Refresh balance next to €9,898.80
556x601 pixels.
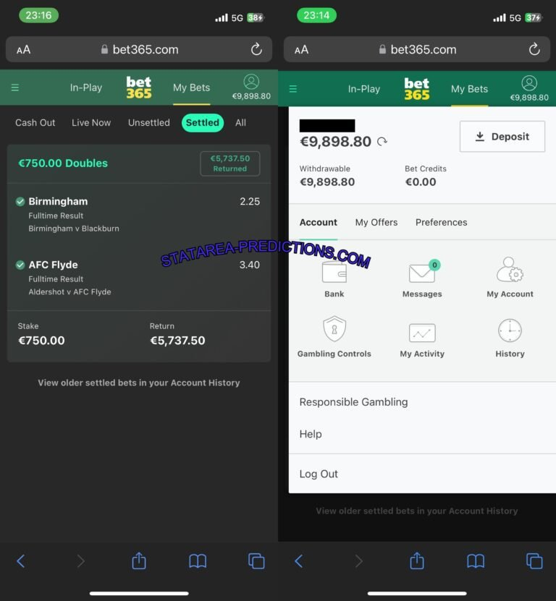[x=382, y=142]
